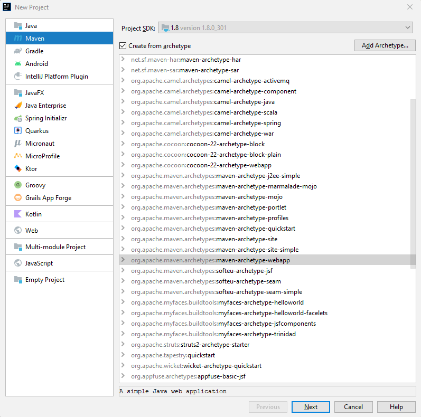The image size is (421, 417).
Task: Click the Add Archetype button
Action: pyautogui.click(x=385, y=45)
